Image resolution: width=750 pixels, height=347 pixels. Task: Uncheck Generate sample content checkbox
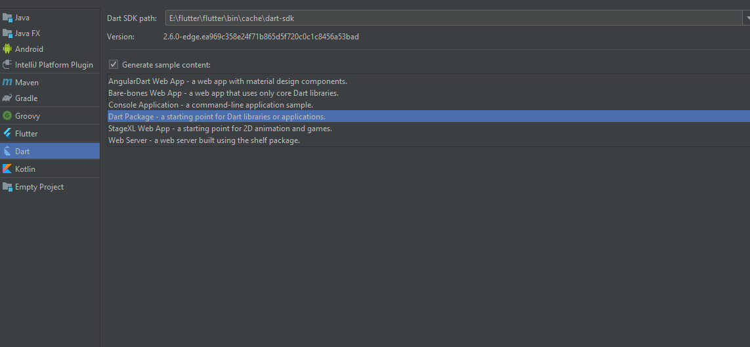[x=114, y=64]
